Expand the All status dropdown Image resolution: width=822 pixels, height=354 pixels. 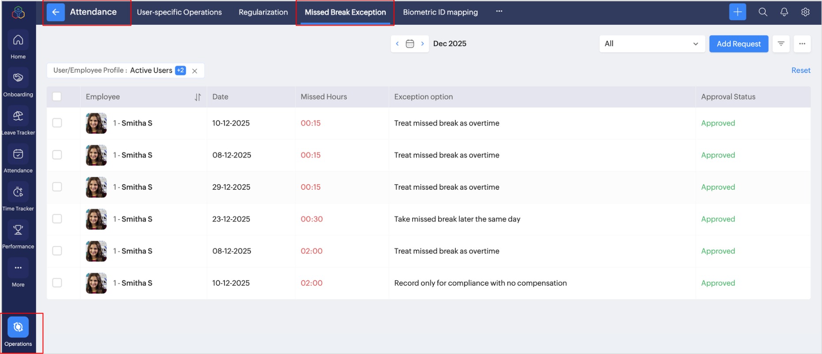(651, 44)
